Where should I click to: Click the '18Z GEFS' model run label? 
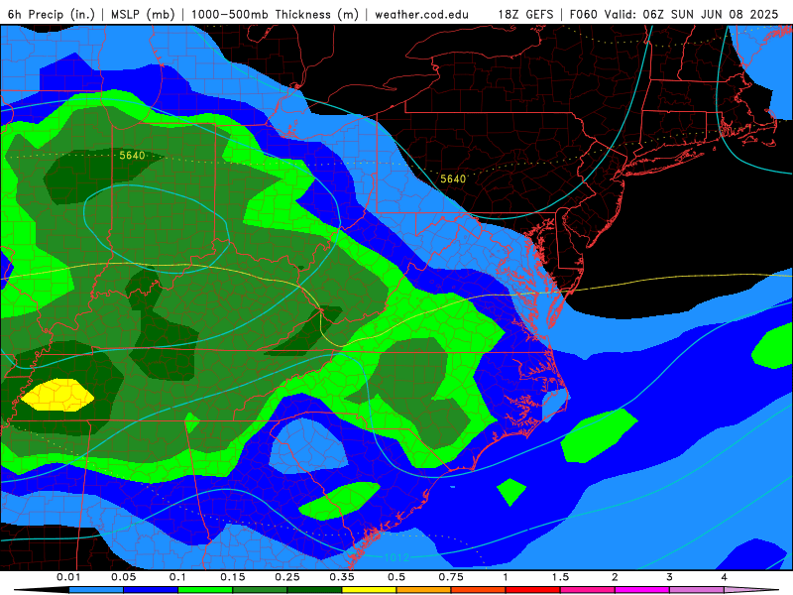[x=526, y=14]
